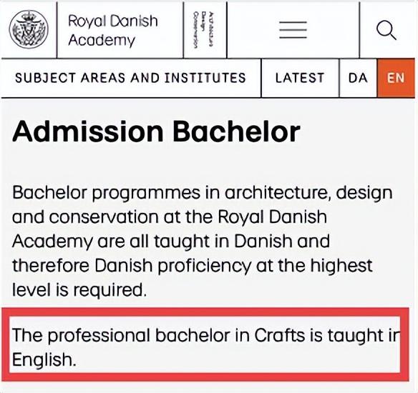This screenshot has height=393, width=418.
Task: Go to the Latest section
Action: pos(300,78)
